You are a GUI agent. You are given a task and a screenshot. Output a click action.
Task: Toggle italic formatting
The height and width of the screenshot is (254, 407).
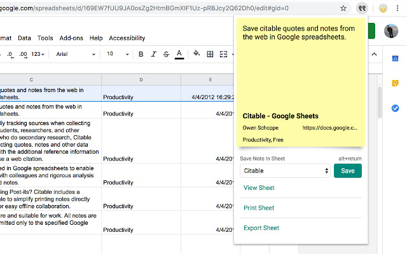153,54
